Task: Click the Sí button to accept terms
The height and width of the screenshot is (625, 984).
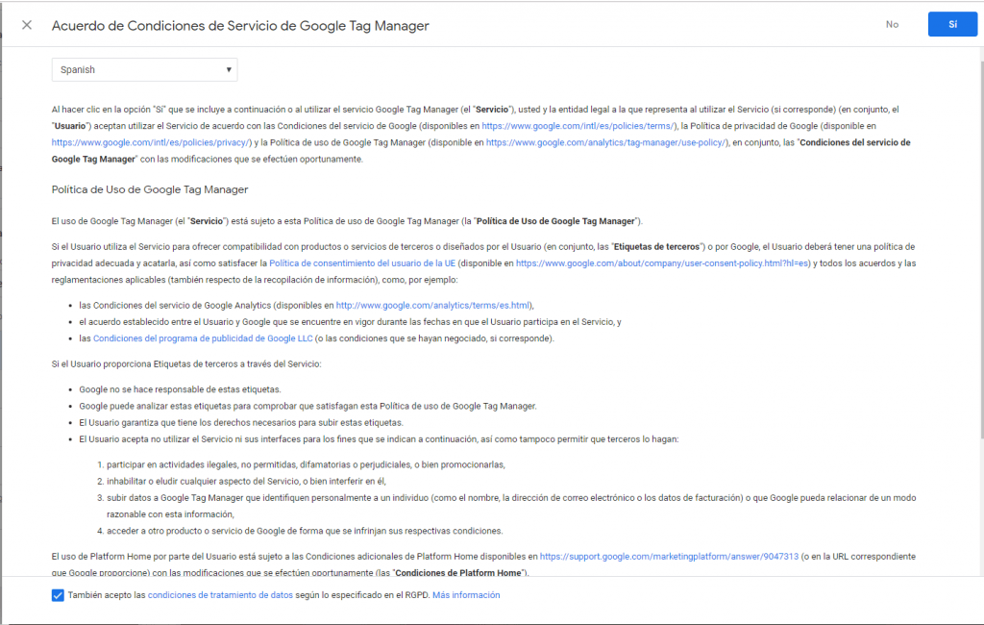Action: pos(952,24)
